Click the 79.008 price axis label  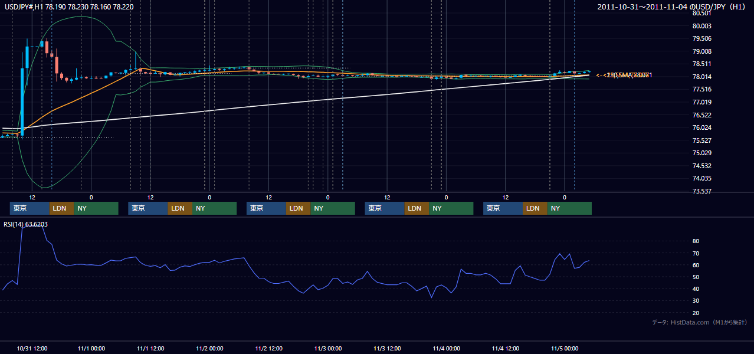[702, 51]
